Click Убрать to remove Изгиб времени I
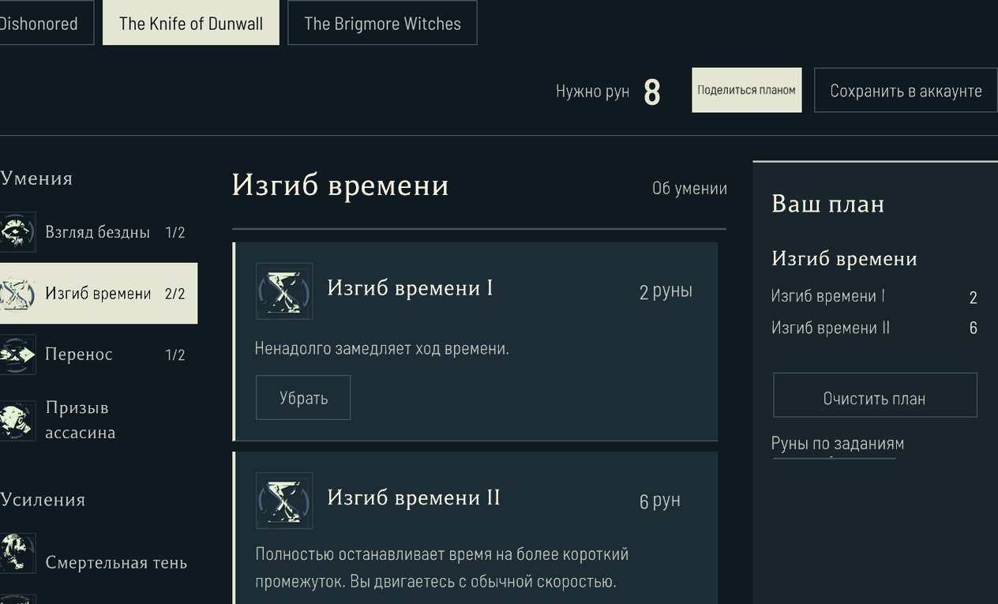 [x=303, y=398]
